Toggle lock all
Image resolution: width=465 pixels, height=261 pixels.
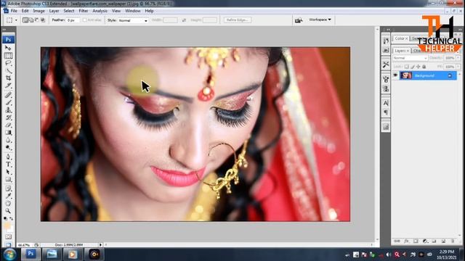424,67
